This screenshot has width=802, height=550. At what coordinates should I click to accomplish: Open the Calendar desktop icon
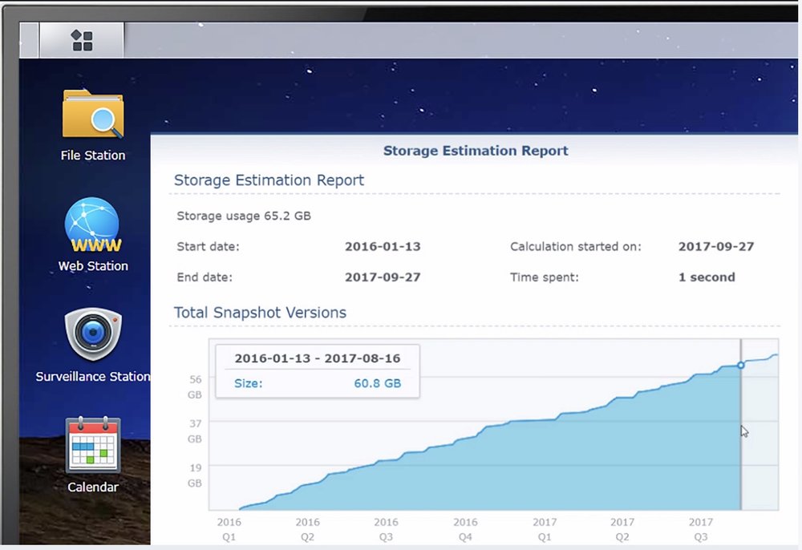(92, 445)
